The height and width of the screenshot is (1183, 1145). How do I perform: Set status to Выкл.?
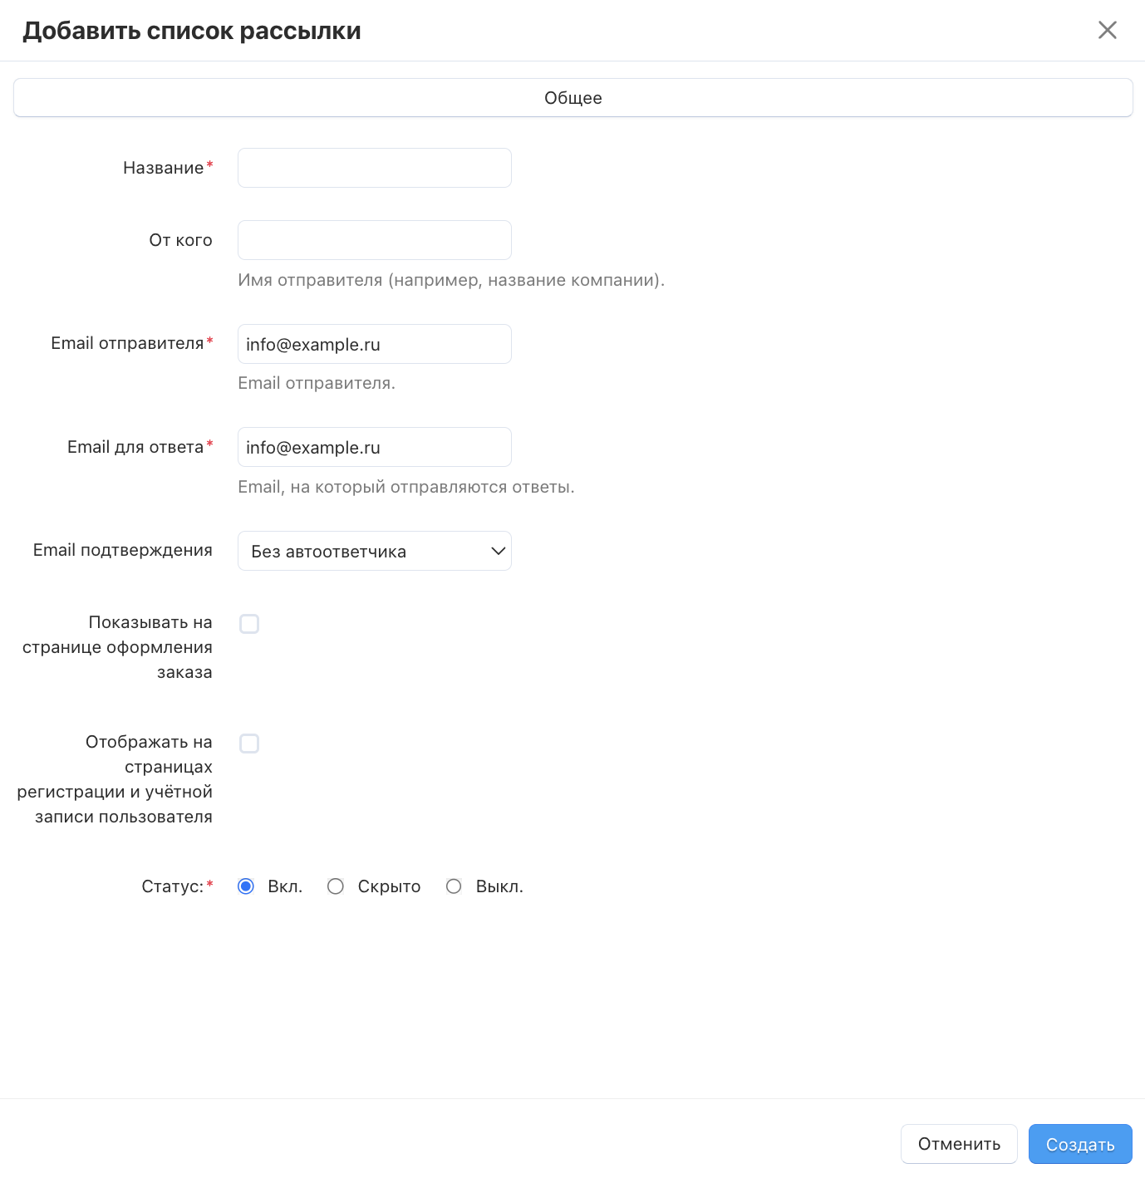click(x=454, y=886)
